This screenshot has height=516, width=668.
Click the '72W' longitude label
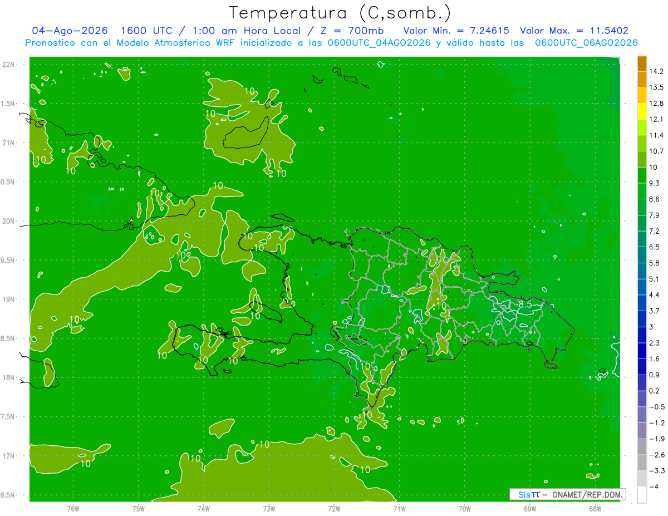(x=334, y=509)
